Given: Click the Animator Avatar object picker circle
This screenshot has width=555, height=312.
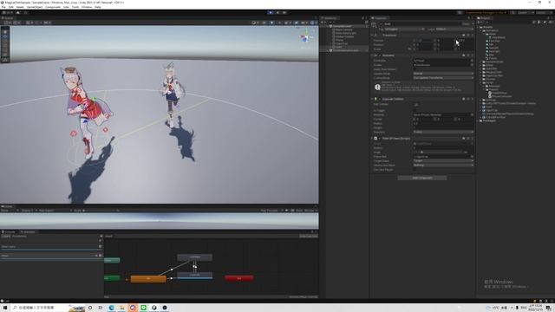Looking at the screenshot, I should point(472,65).
